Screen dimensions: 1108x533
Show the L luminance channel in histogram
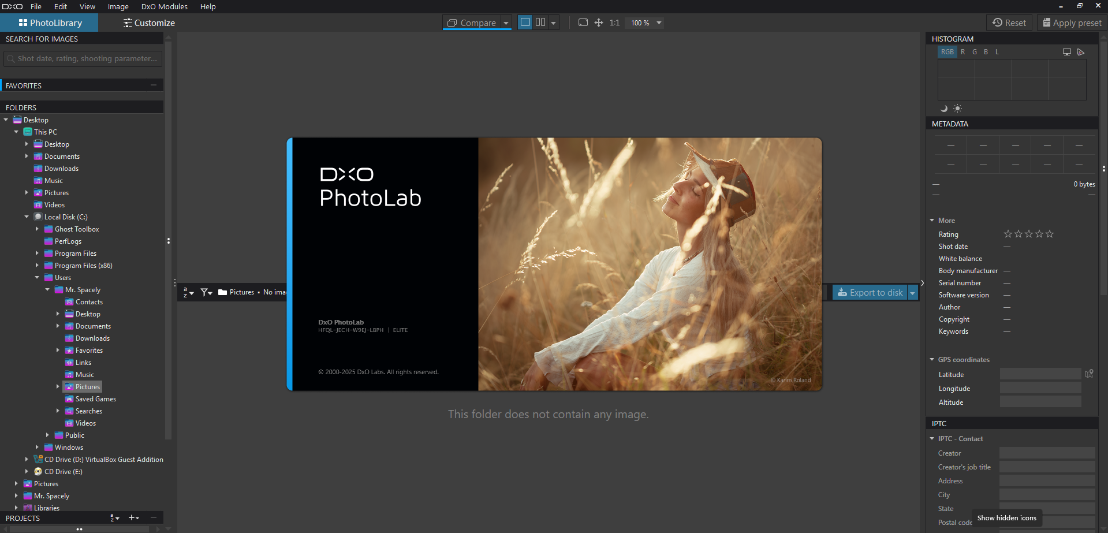point(997,52)
